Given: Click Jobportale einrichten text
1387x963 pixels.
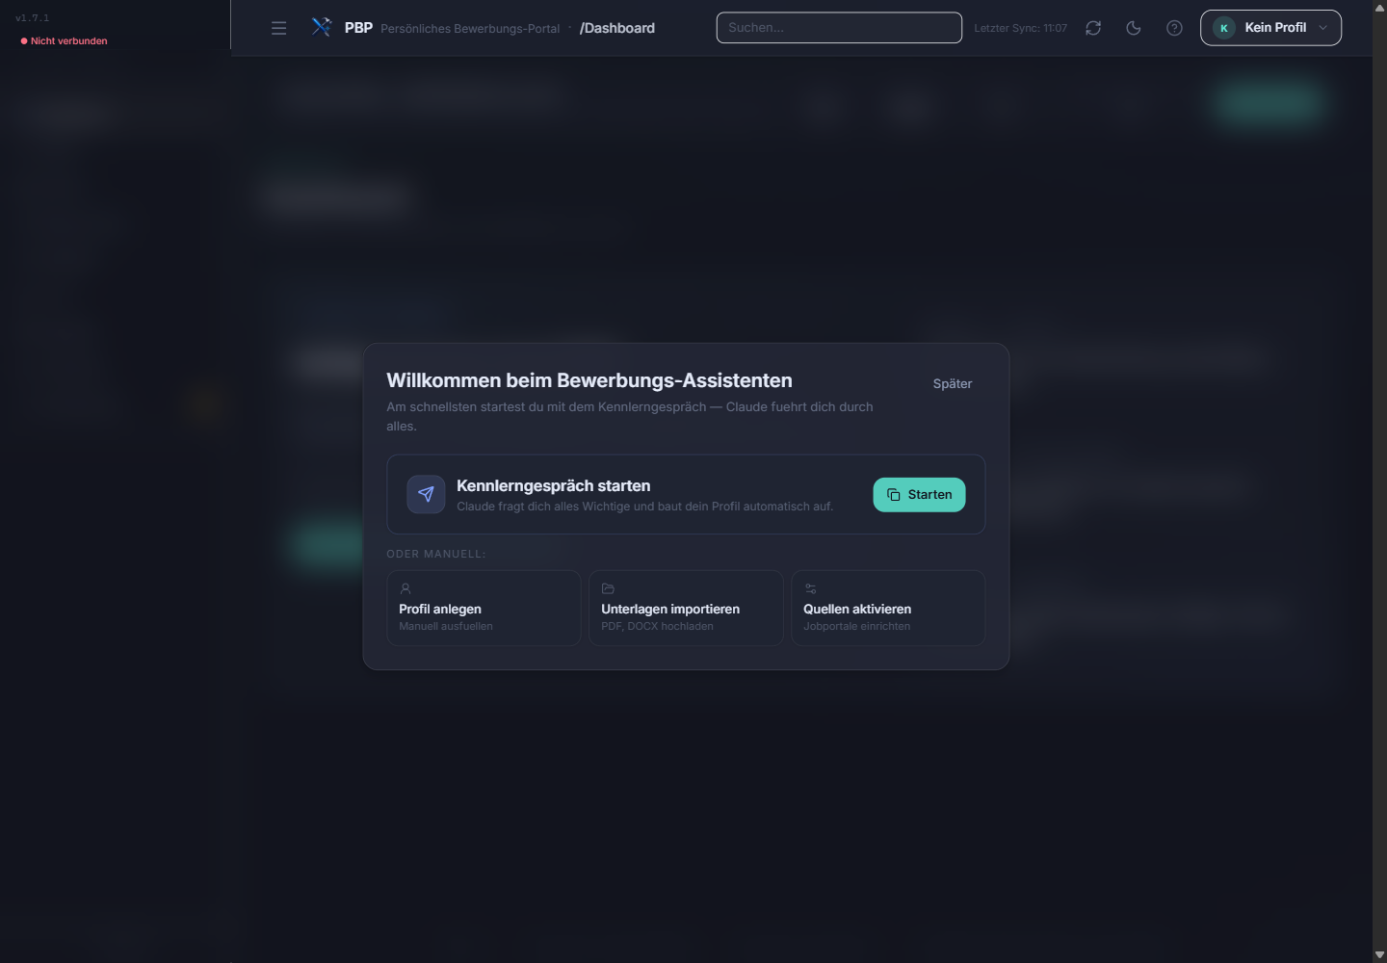Looking at the screenshot, I should click(856, 626).
